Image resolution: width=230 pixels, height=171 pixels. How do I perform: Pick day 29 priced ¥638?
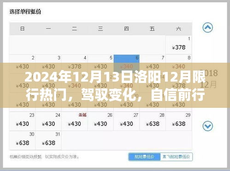pos(179,121)
